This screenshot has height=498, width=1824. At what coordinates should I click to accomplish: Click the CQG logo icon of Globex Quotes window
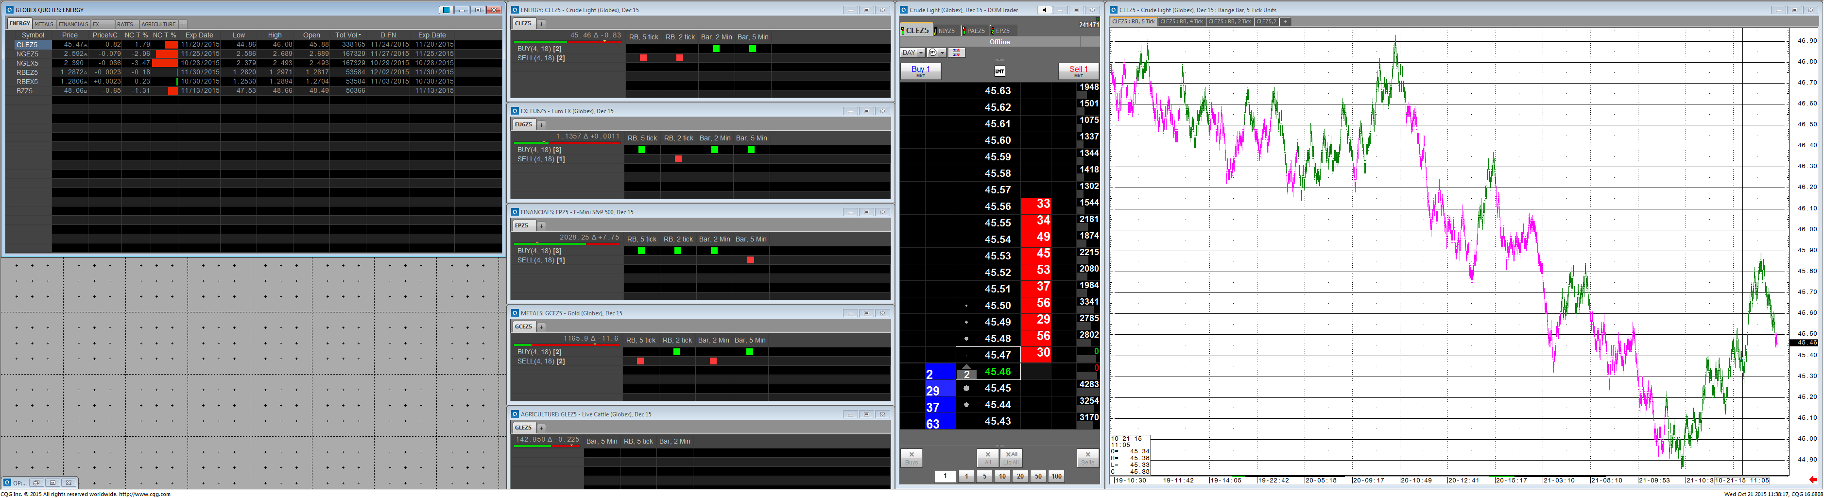pos(10,10)
